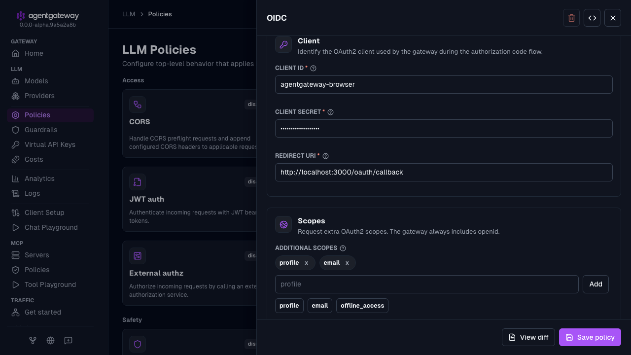Click the Client Setup icon
This screenshot has width=631, height=355.
tap(16, 213)
